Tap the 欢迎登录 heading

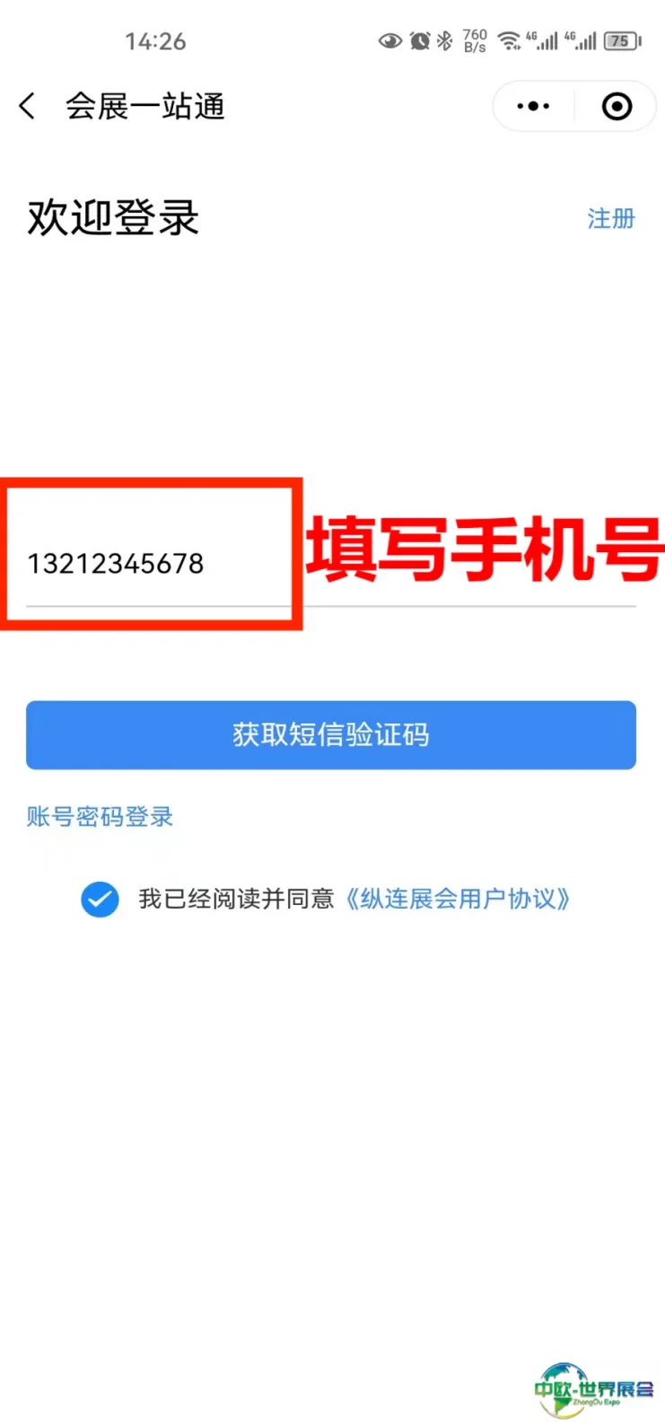113,218
